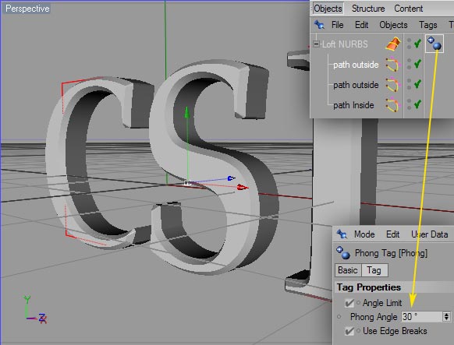Select the second path outside spline
Image resolution: width=454 pixels, height=345 pixels.
[x=356, y=85]
